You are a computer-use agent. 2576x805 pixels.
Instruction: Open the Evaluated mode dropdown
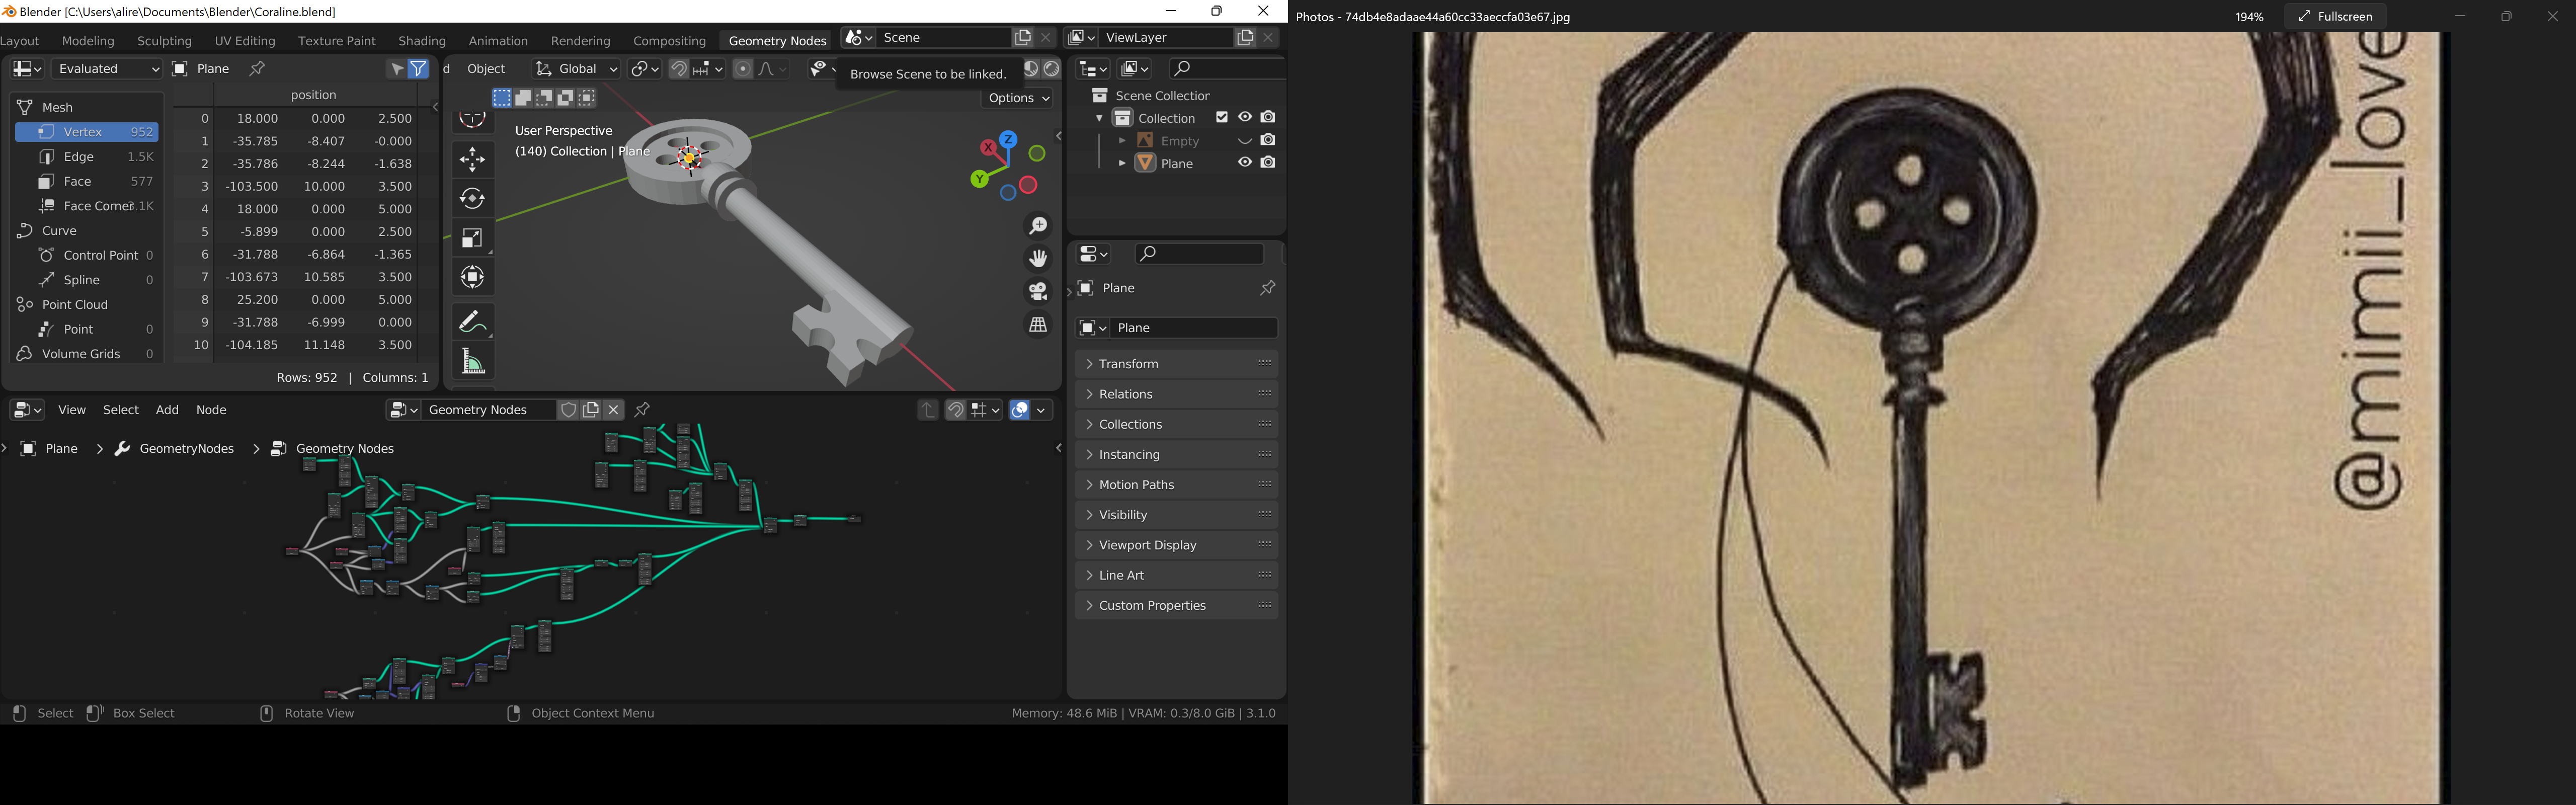[106, 69]
